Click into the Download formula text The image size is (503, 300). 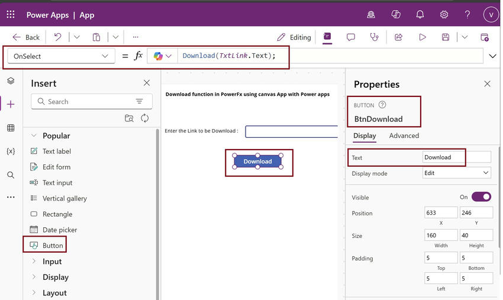(x=229, y=56)
